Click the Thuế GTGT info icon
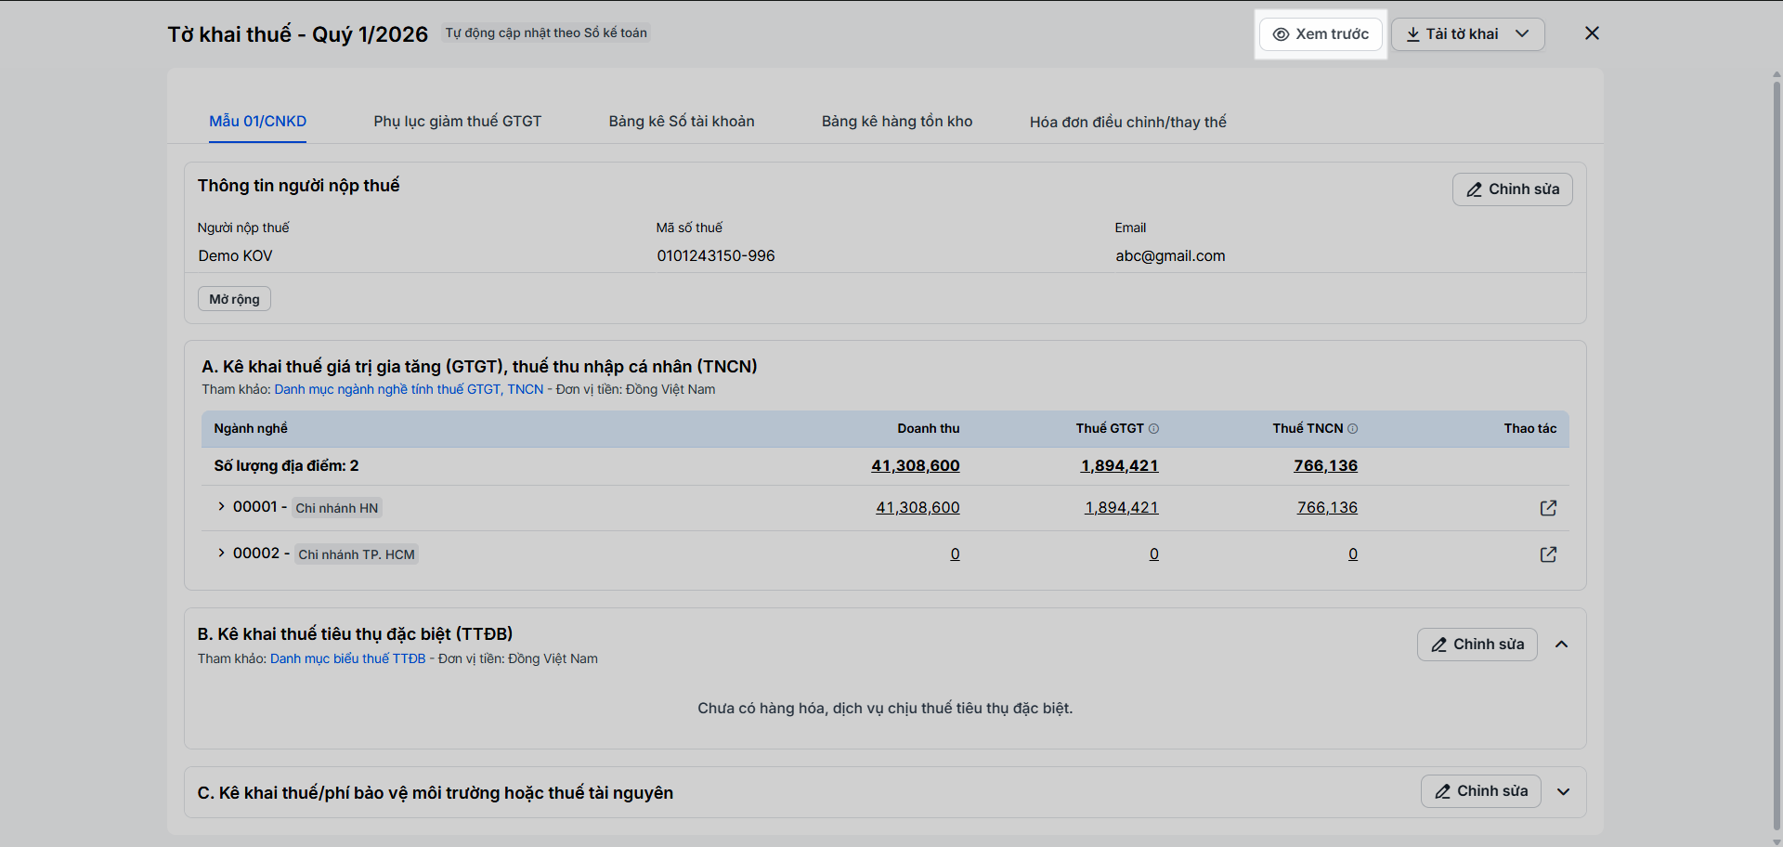This screenshot has width=1783, height=847. pyautogui.click(x=1153, y=429)
